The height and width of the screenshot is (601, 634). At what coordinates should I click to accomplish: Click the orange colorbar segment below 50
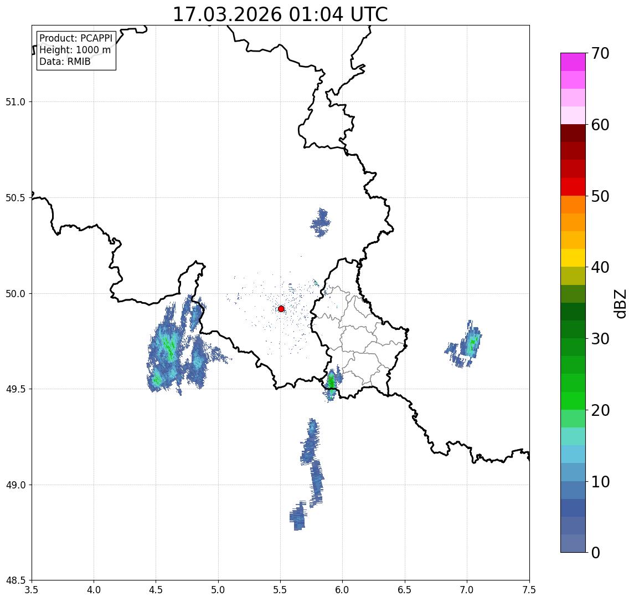(x=573, y=205)
